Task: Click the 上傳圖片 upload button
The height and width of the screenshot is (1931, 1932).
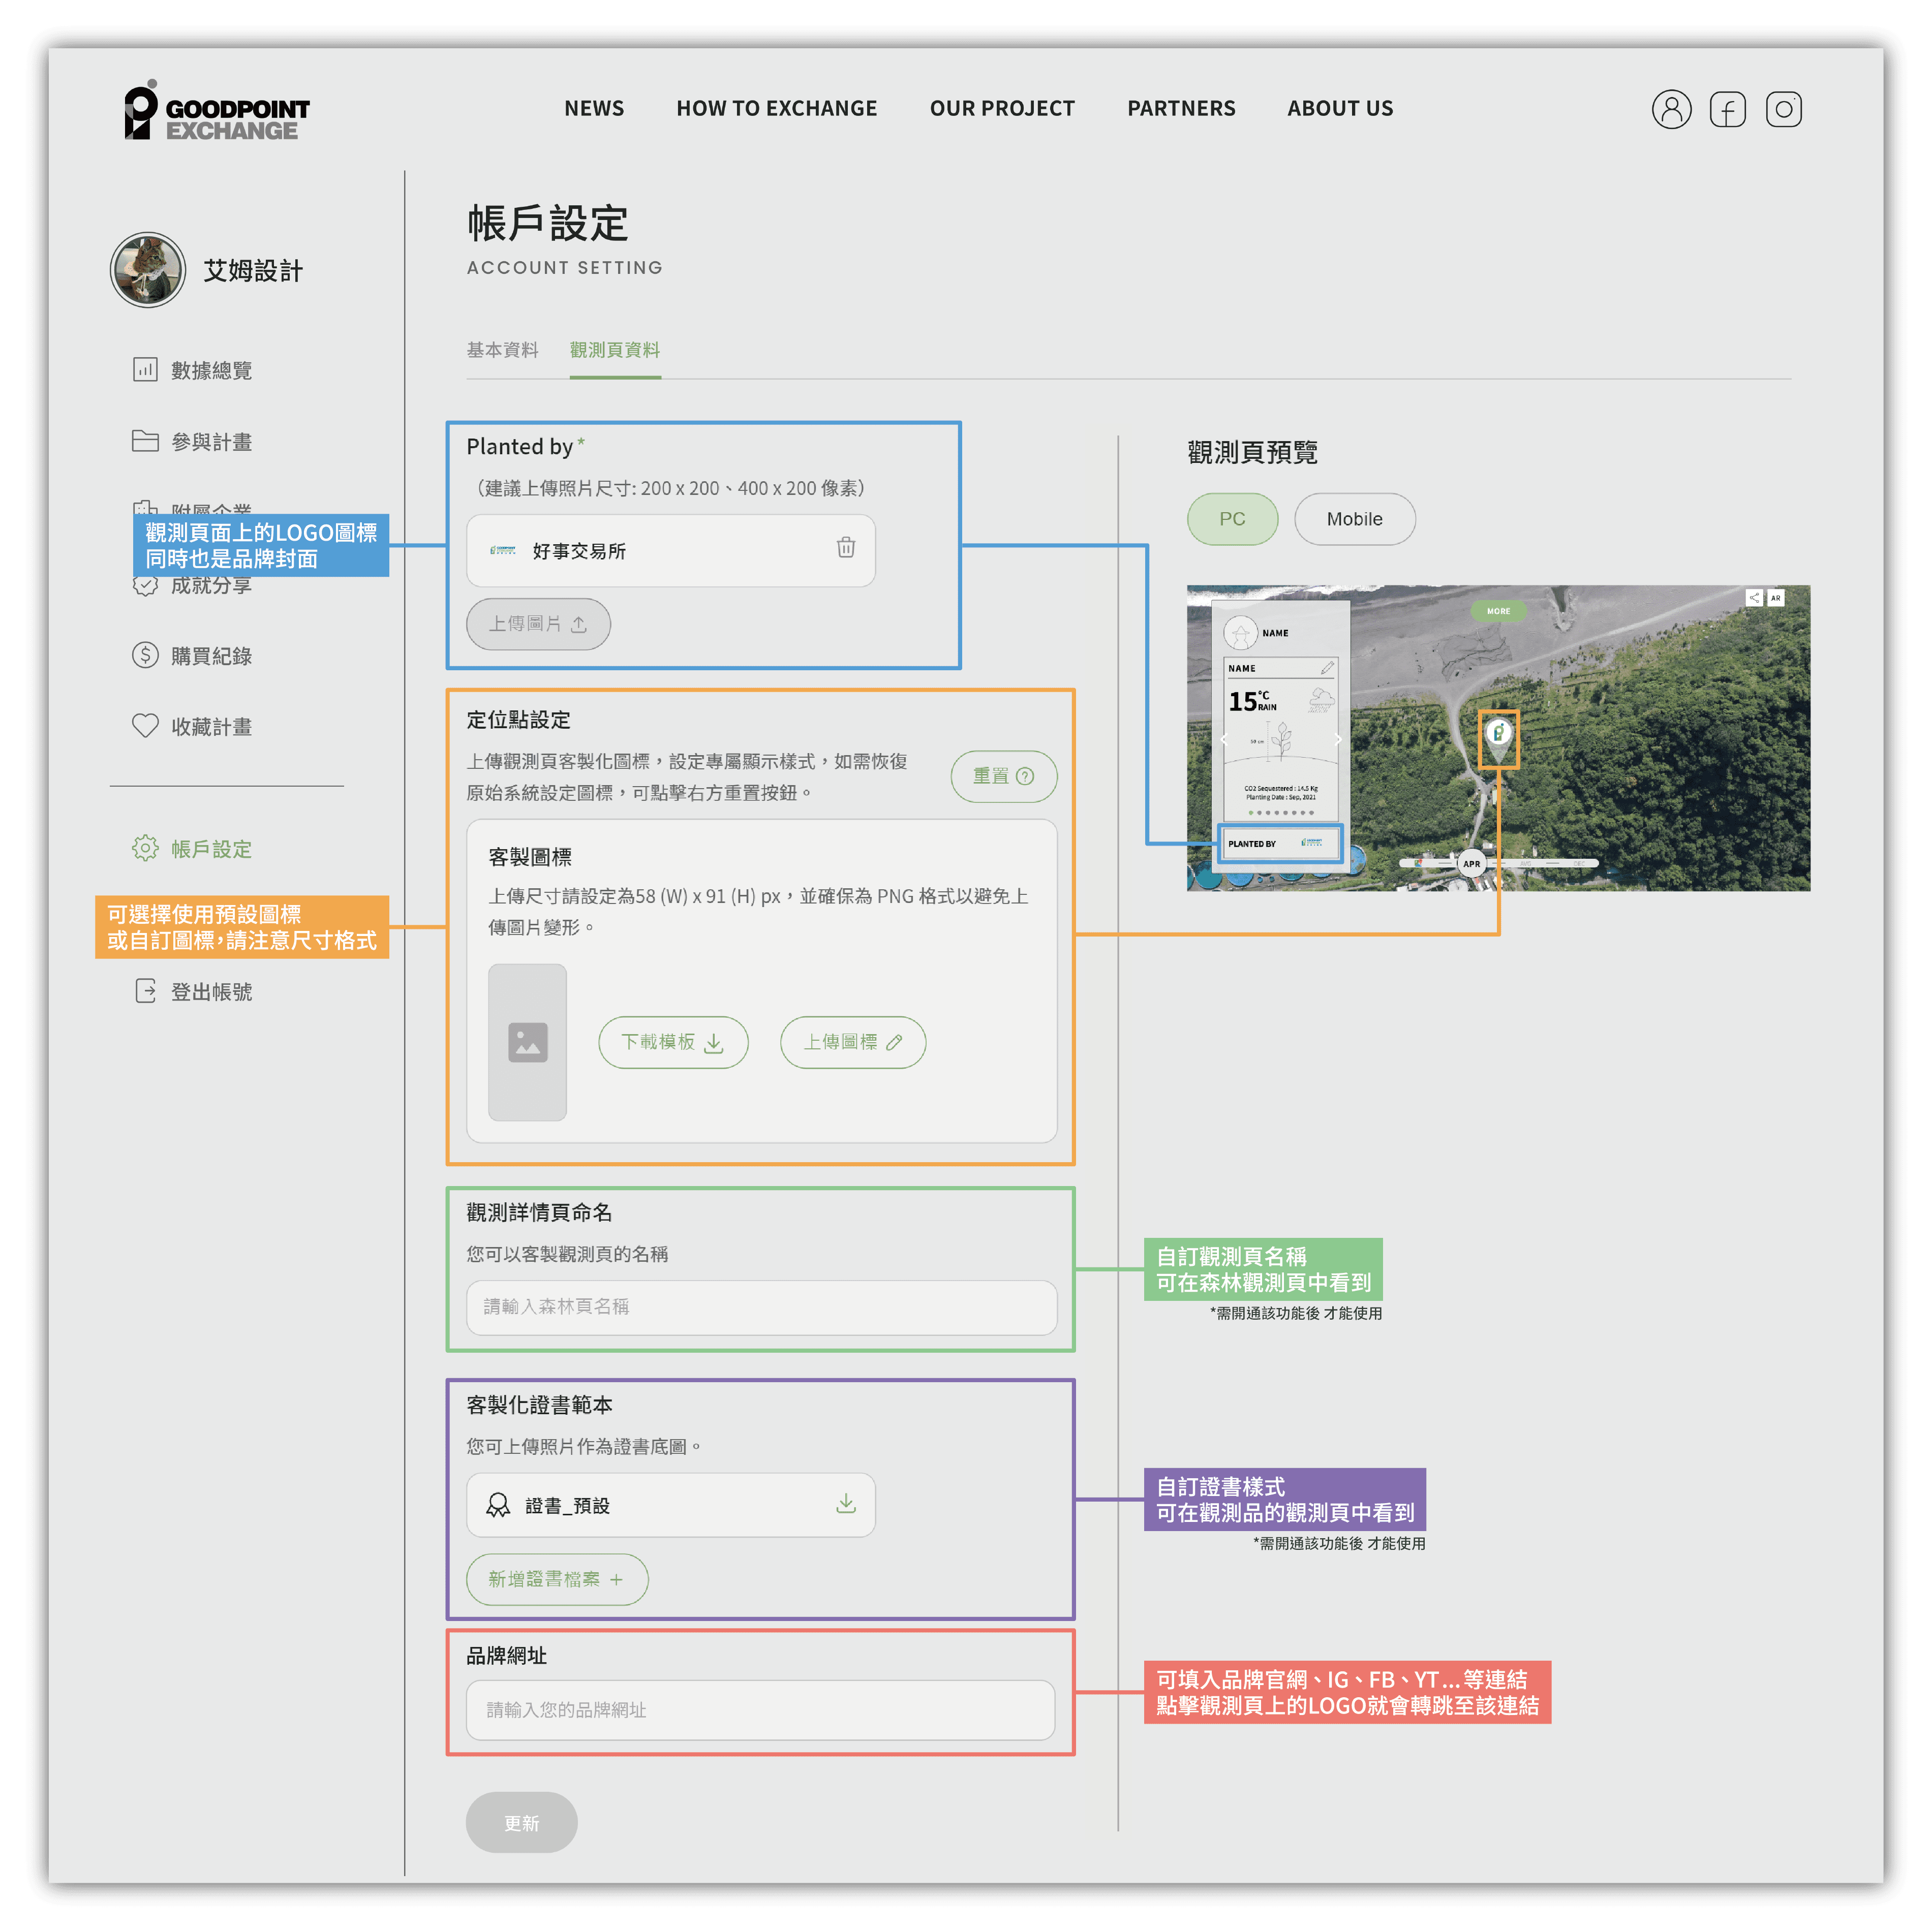Action: pyautogui.click(x=538, y=624)
